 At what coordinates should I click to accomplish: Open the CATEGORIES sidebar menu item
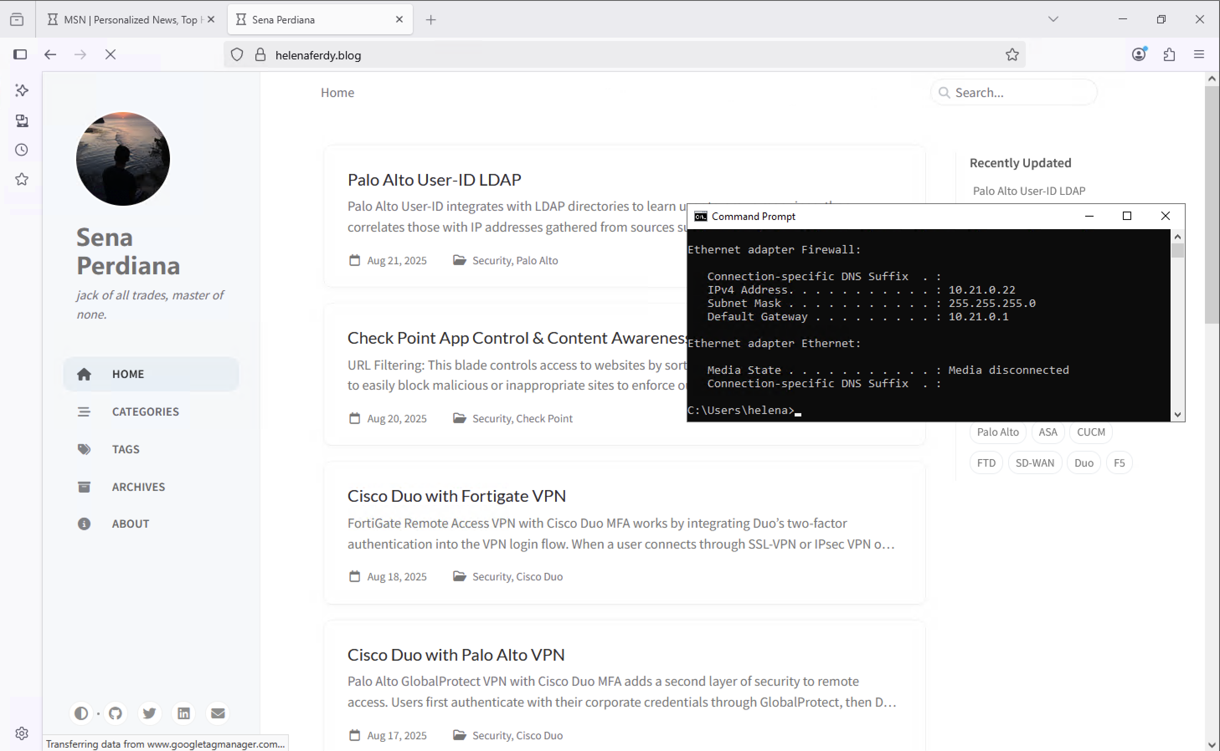pos(145,411)
